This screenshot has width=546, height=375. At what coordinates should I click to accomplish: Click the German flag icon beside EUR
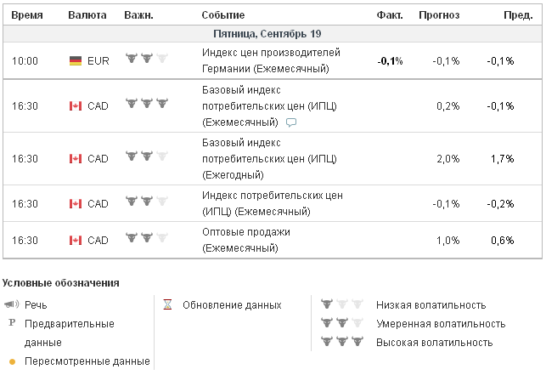click(75, 61)
